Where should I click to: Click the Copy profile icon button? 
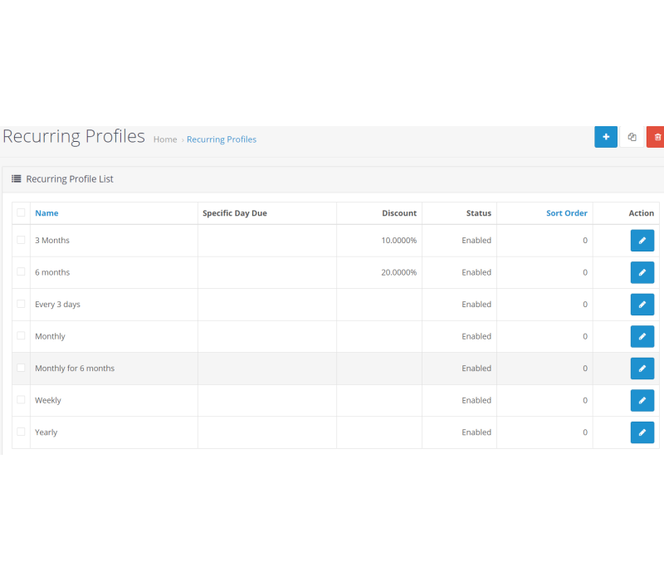[x=632, y=137]
